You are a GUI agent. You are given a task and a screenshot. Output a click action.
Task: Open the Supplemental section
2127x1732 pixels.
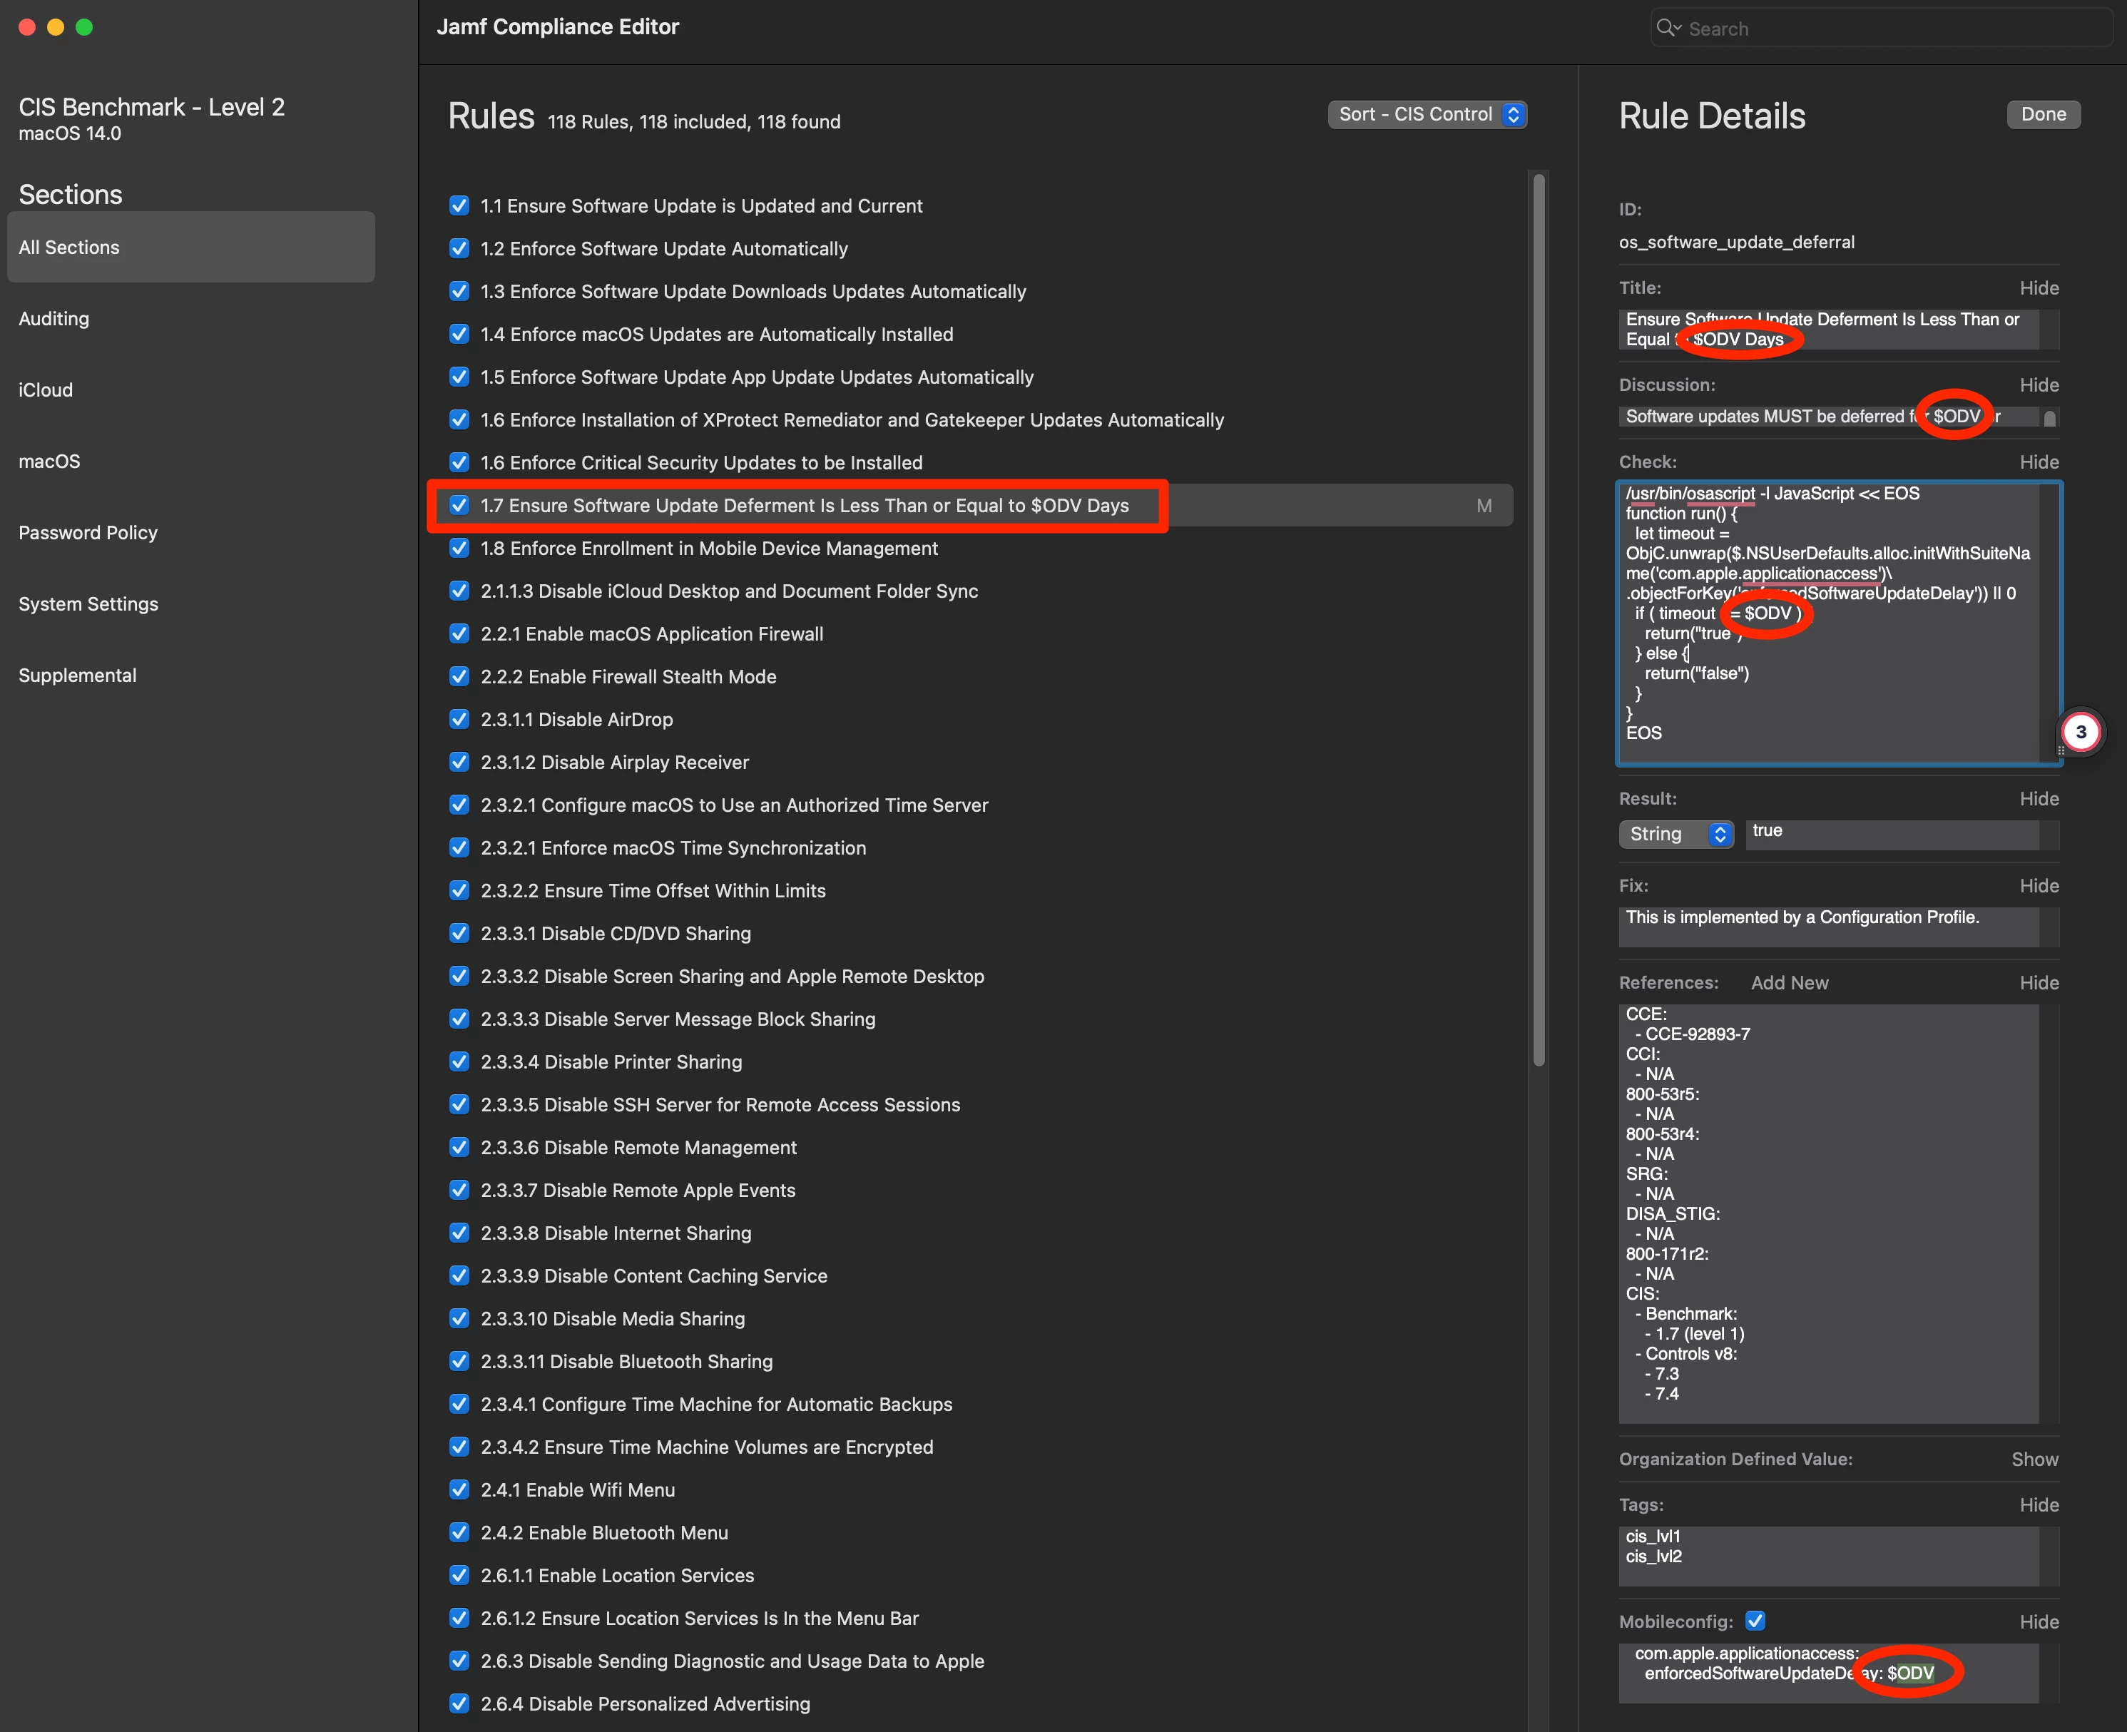(77, 676)
